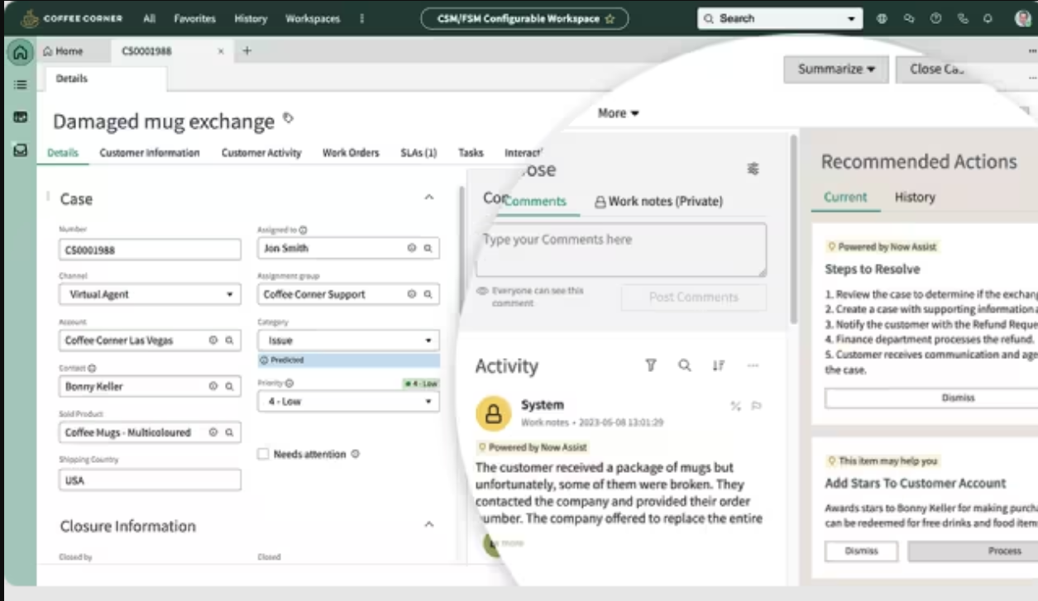The width and height of the screenshot is (1038, 601).
Task: Click the info icon next to Needs attention
Action: pyautogui.click(x=355, y=453)
